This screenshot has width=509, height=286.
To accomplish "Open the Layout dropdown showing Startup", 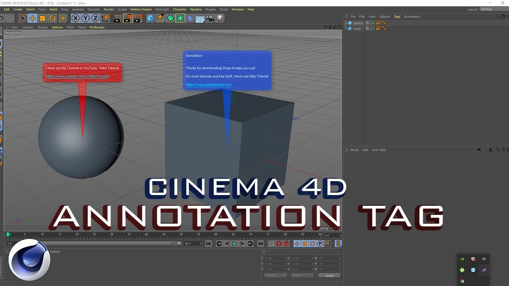I will pyautogui.click(x=494, y=9).
